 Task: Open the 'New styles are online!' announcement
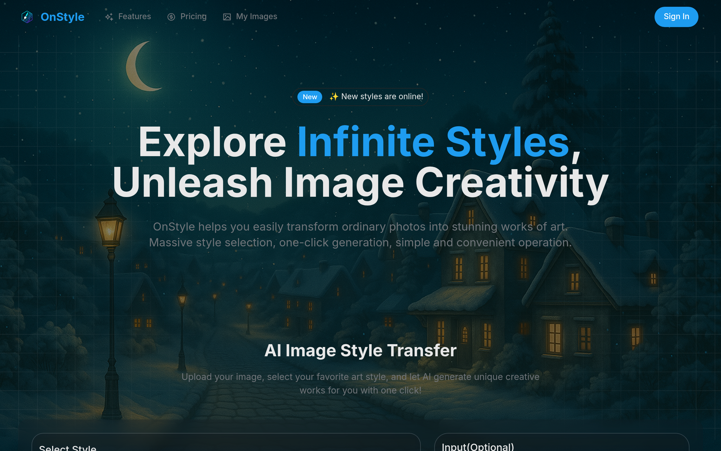coord(382,97)
